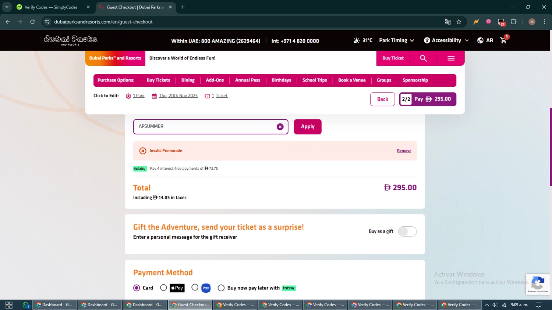Viewport: 552px width, 310px height.
Task: Clear the promo code with the X icon
Action: pyautogui.click(x=280, y=127)
